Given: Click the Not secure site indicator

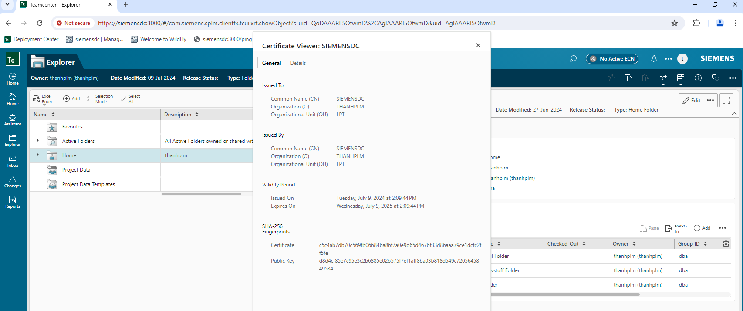Looking at the screenshot, I should tap(73, 23).
